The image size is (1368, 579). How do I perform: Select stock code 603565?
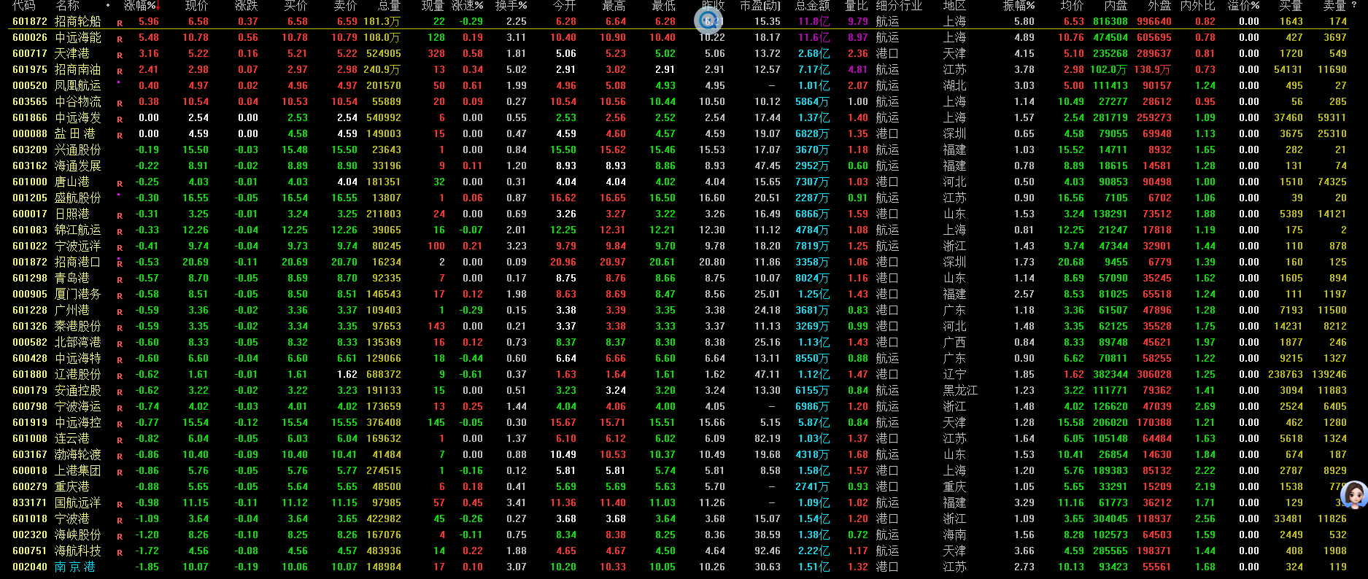30,102
